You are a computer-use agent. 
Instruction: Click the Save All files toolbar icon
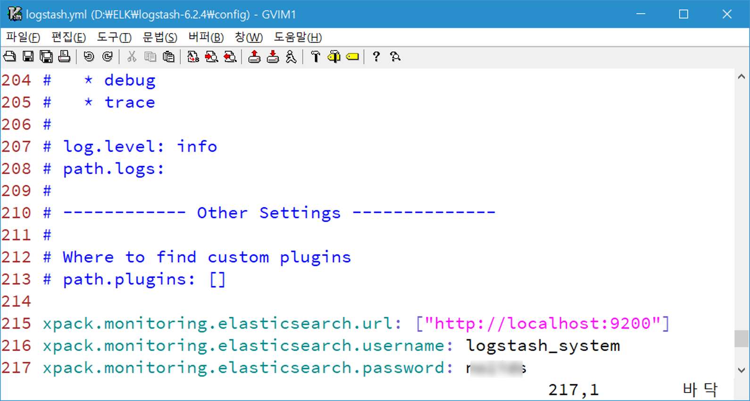46,57
